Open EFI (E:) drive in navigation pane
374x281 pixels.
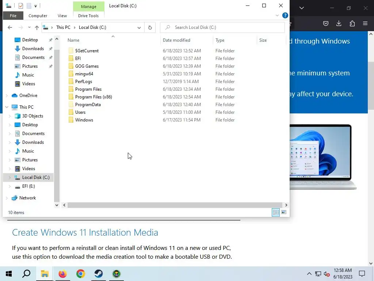pyautogui.click(x=28, y=186)
